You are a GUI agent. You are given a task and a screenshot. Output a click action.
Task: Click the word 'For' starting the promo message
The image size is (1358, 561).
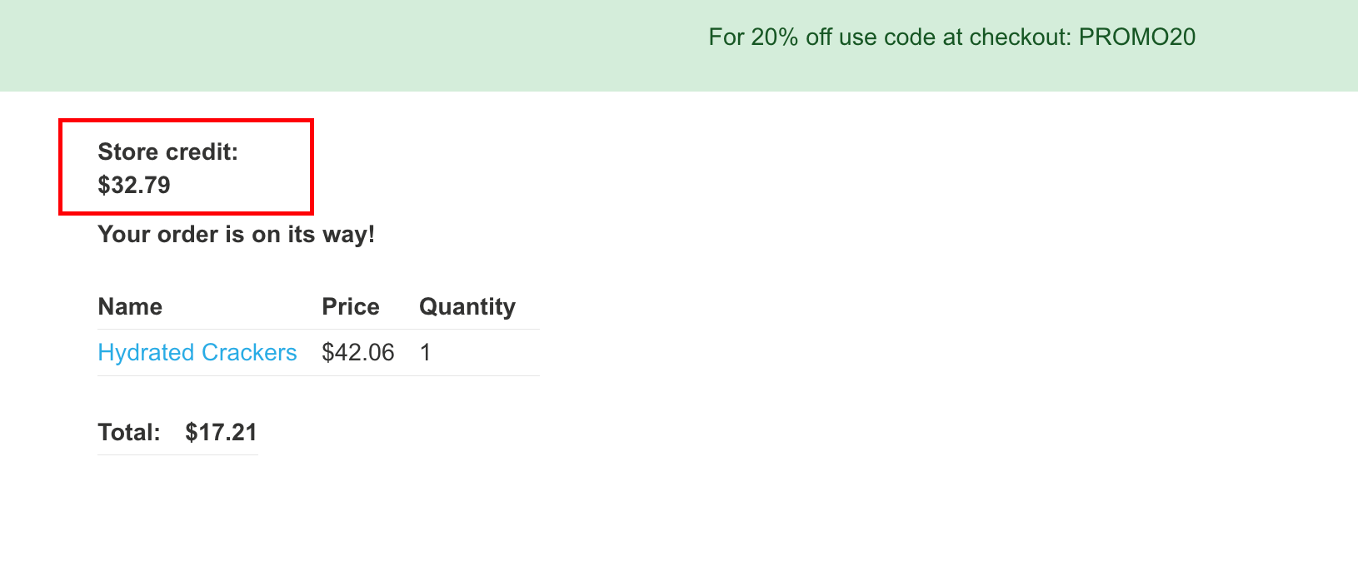point(726,37)
